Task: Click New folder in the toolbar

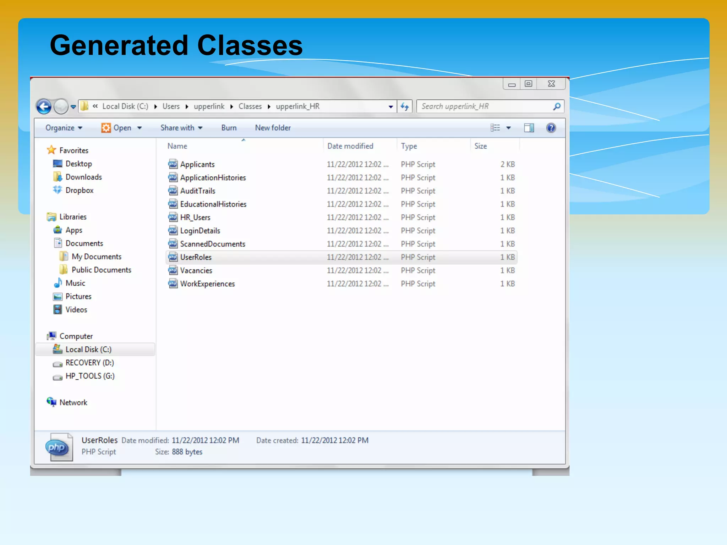Action: click(x=273, y=128)
